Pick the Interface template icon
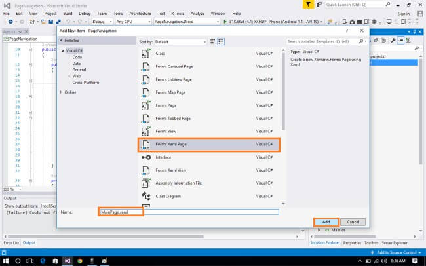 pyautogui.click(x=145, y=157)
